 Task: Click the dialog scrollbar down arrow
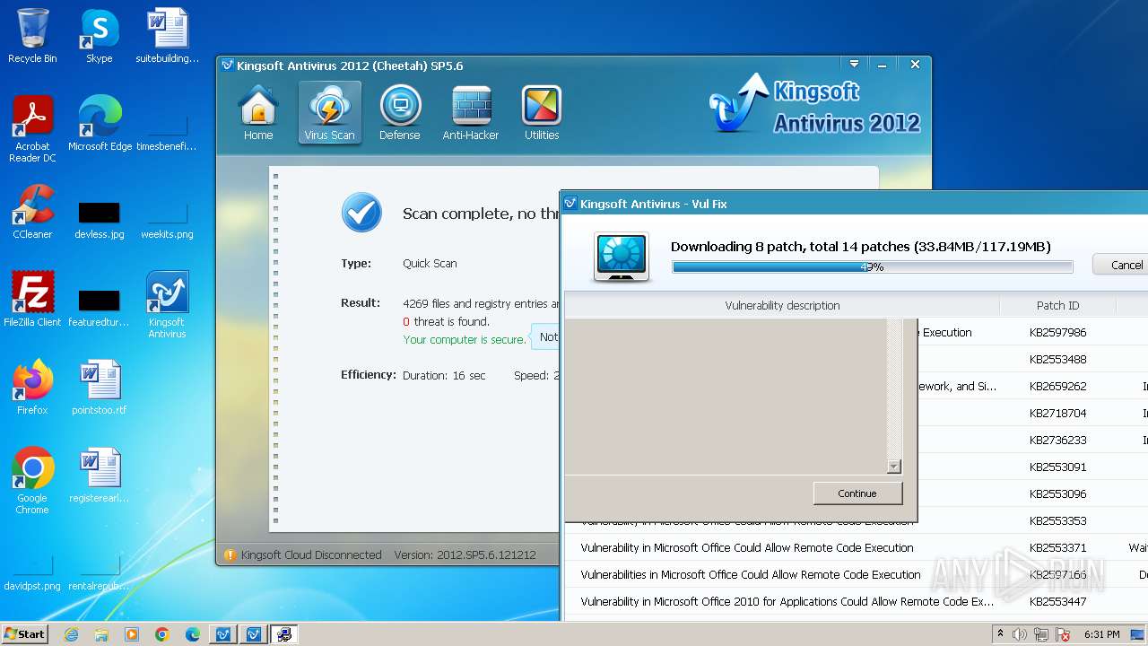893,467
